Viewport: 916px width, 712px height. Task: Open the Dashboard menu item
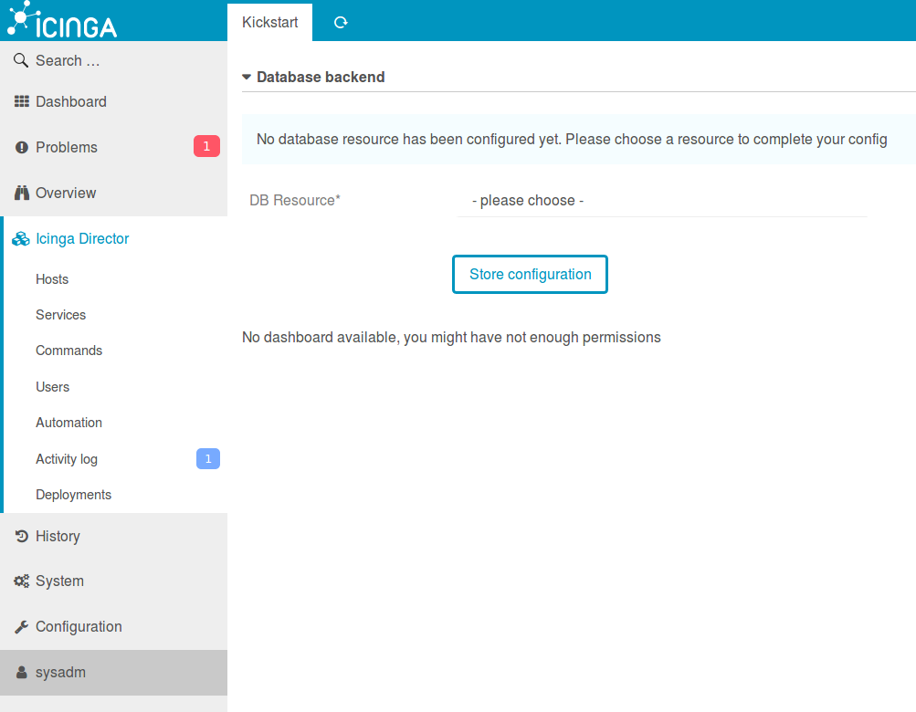pyautogui.click(x=114, y=101)
